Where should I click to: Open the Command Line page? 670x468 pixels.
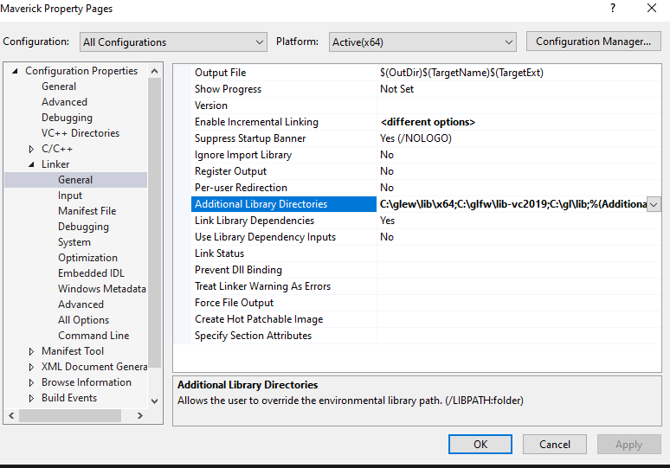click(x=93, y=336)
